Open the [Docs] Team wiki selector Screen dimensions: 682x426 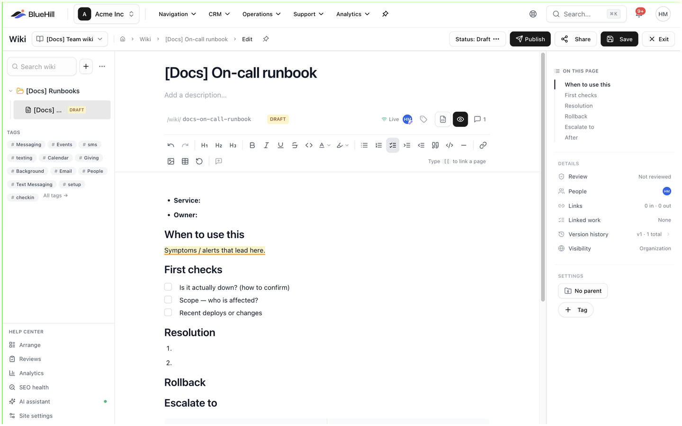pos(70,39)
